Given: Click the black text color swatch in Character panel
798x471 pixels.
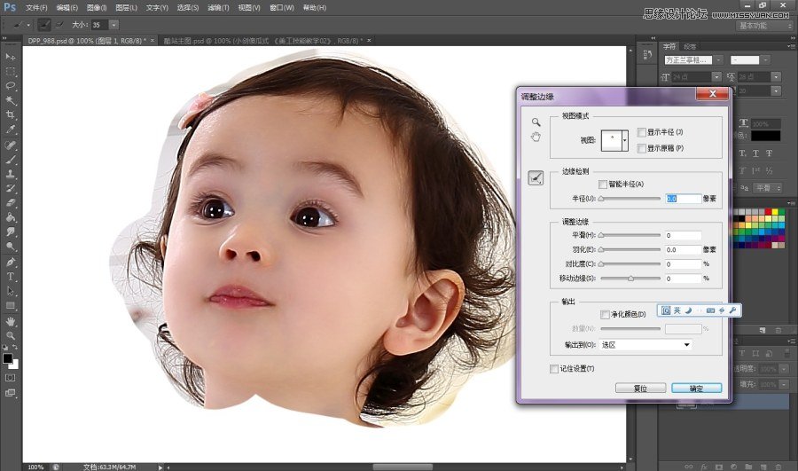Looking at the screenshot, I should click(x=765, y=136).
